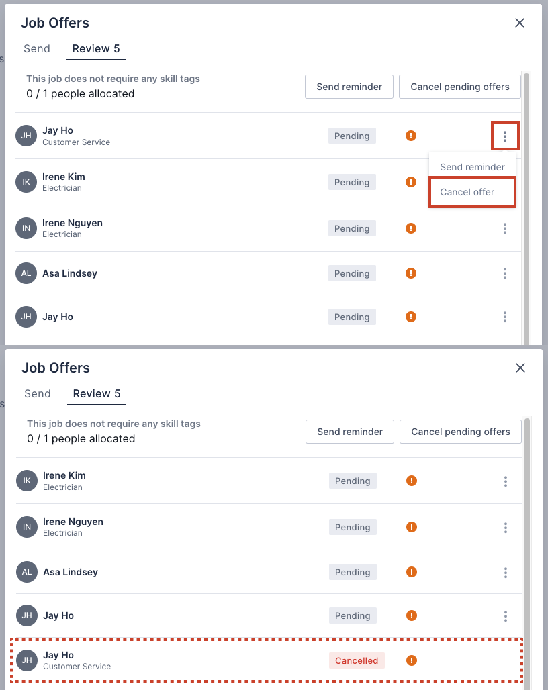Click the warning icon on pending Jay Ho Customer Service row
Screen dimensions: 548x690
411,136
